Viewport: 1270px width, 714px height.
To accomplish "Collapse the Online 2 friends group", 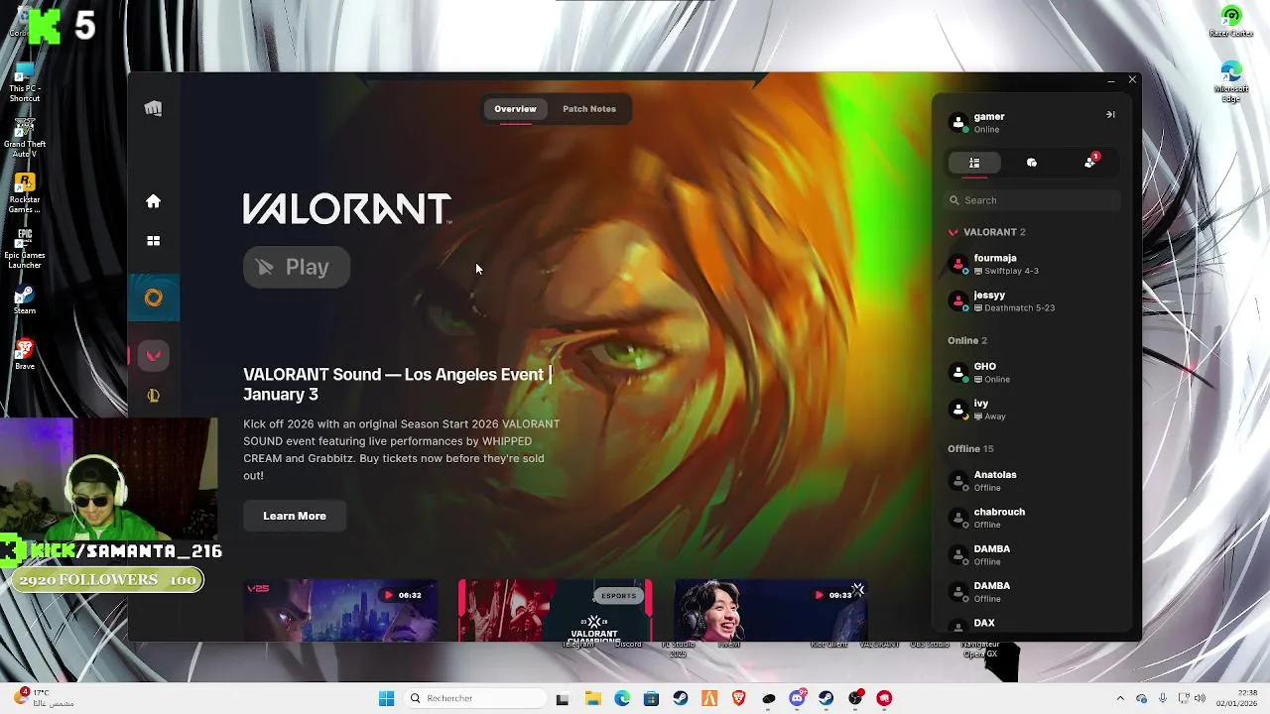I will pos(967,340).
